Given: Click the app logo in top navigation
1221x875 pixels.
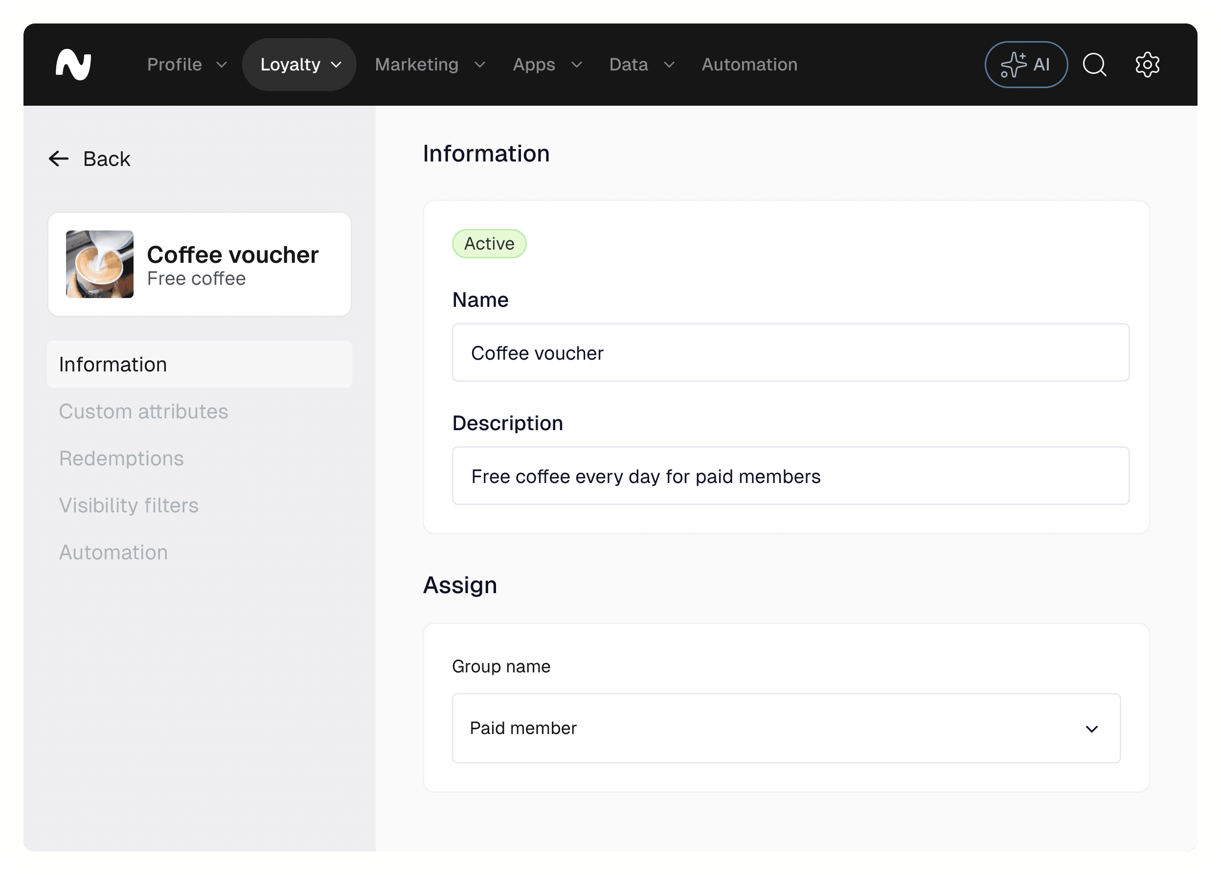Looking at the screenshot, I should pos(73,65).
